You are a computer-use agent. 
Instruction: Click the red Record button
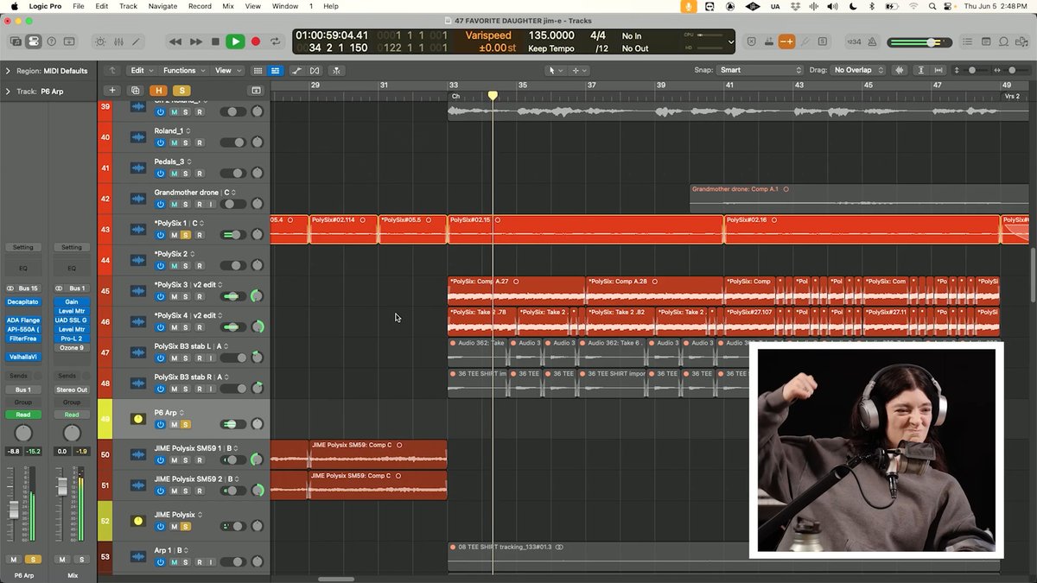pos(255,41)
